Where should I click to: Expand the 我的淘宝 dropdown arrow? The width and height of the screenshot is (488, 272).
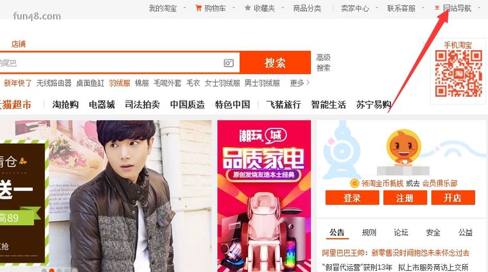pyautogui.click(x=184, y=8)
